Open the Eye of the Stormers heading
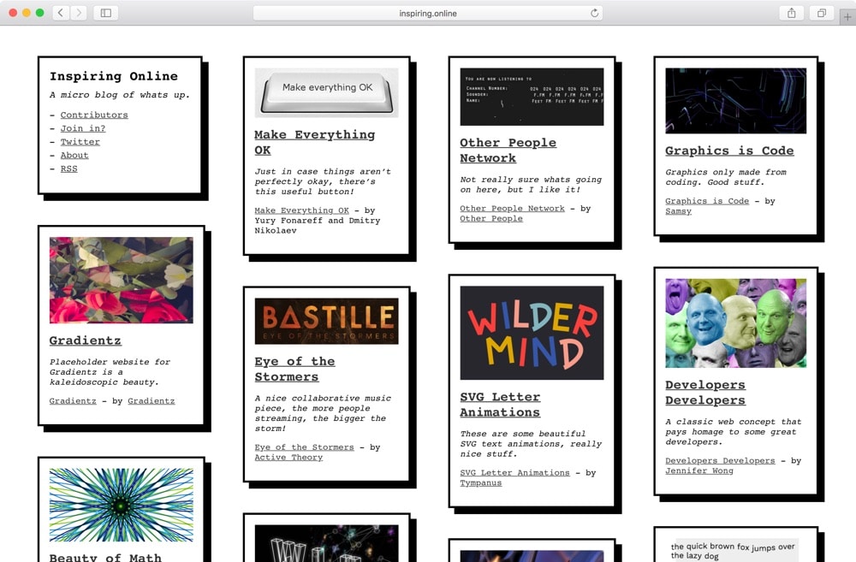Viewport: 856px width, 562px height. pos(294,369)
